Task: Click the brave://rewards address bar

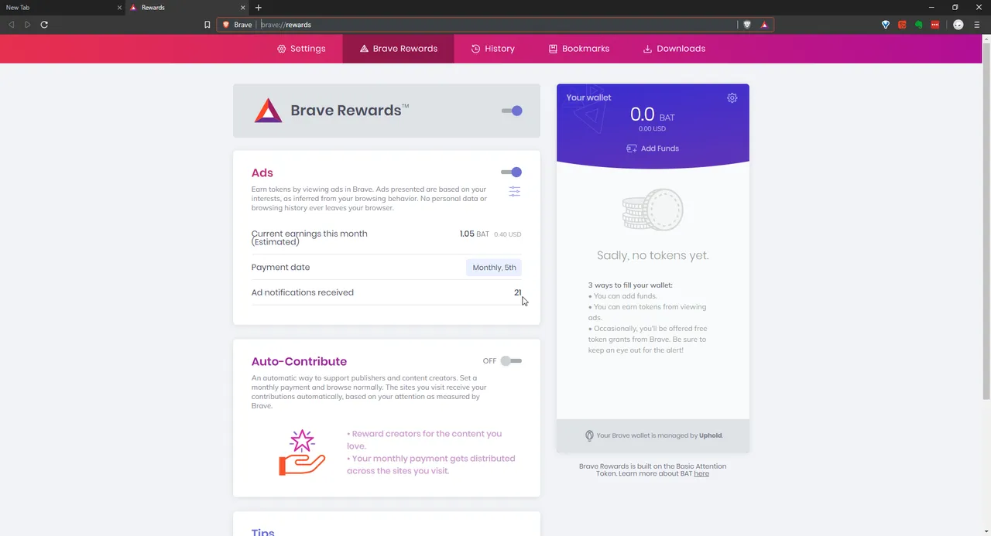Action: point(495,25)
